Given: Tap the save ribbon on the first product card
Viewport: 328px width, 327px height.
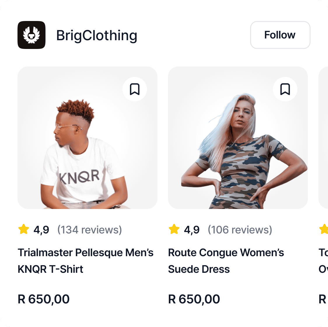Looking at the screenshot, I should pyautogui.click(x=134, y=89).
